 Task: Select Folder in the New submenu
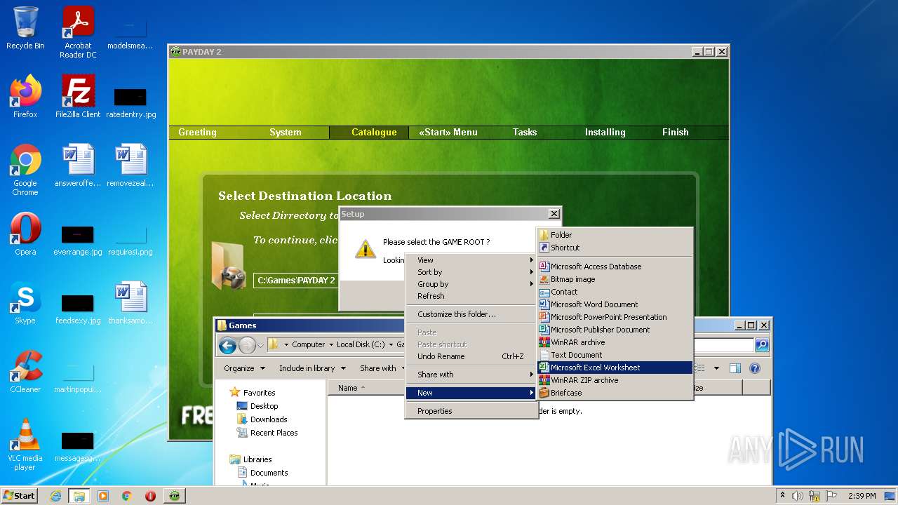pyautogui.click(x=615, y=235)
